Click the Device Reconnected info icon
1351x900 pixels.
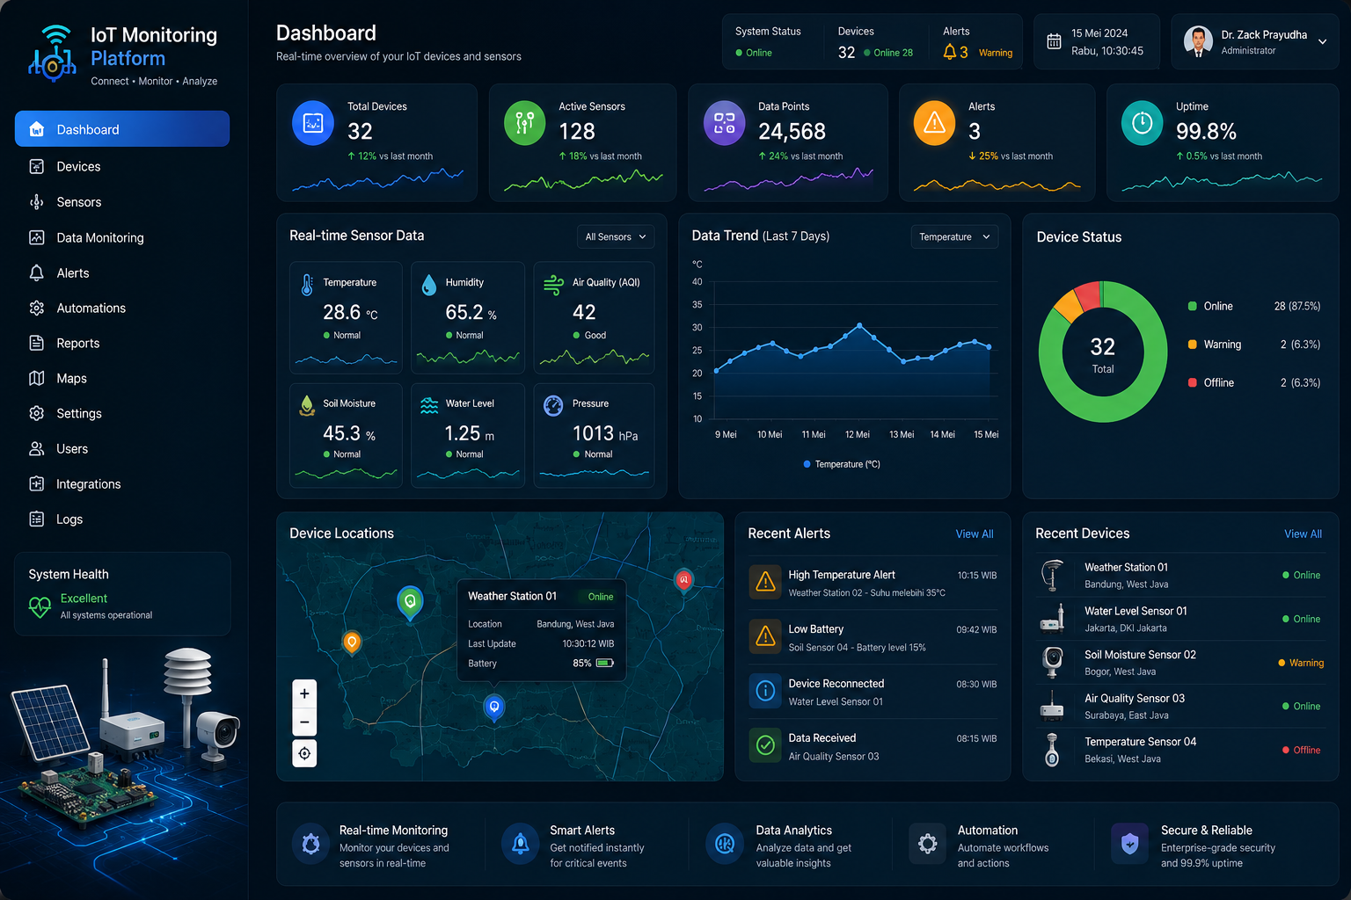(x=766, y=691)
